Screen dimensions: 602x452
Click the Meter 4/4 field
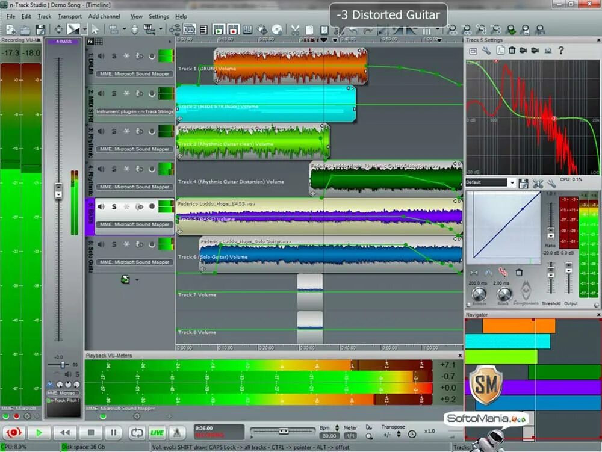pos(350,436)
